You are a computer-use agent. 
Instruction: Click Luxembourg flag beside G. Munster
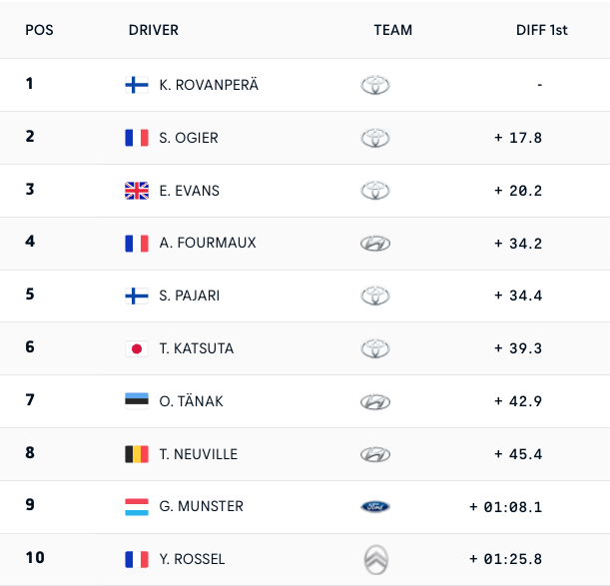137,507
